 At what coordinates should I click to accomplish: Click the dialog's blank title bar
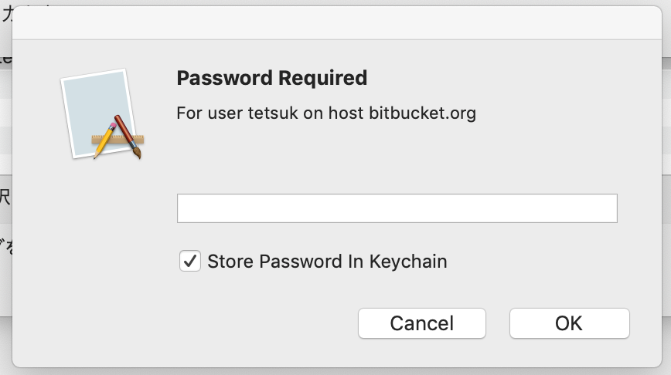point(337,23)
